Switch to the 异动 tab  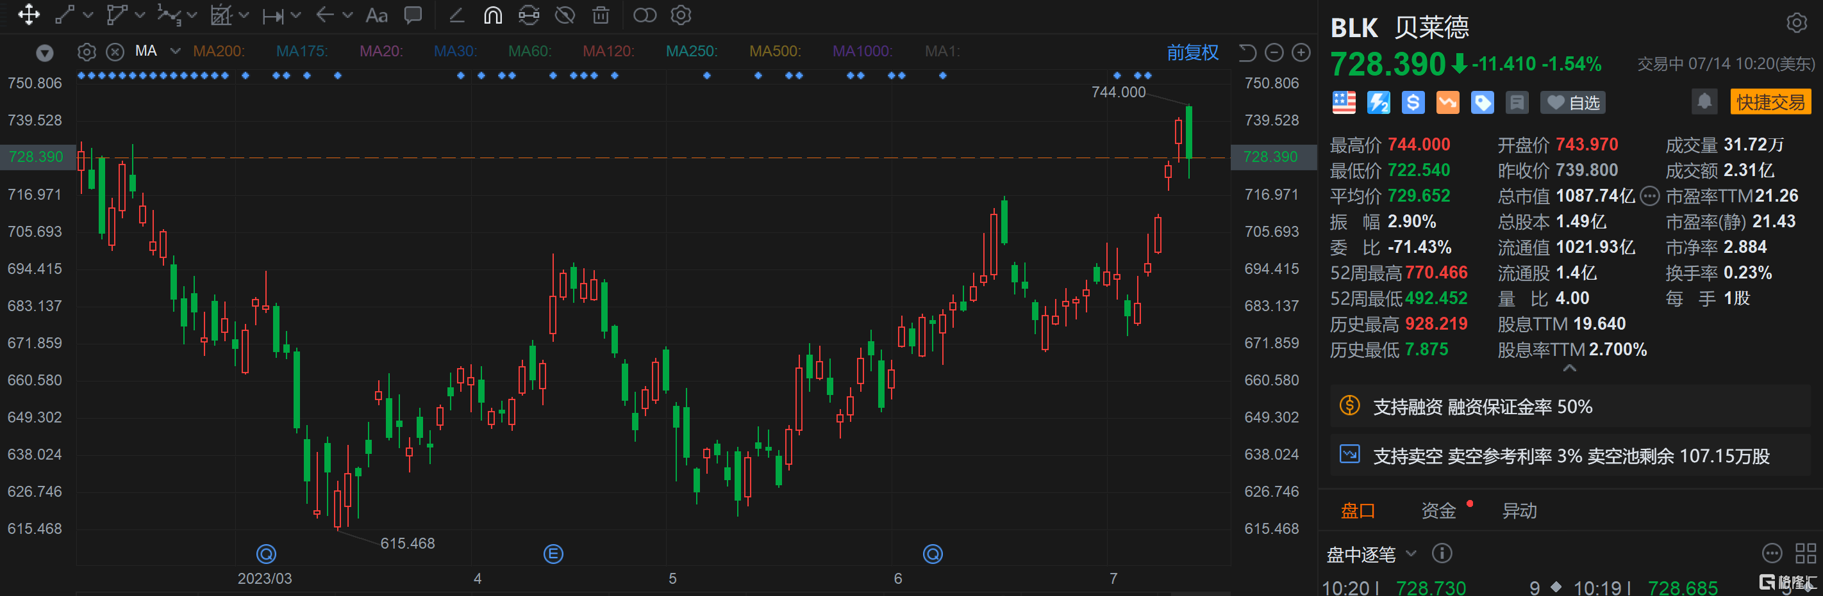(1519, 510)
